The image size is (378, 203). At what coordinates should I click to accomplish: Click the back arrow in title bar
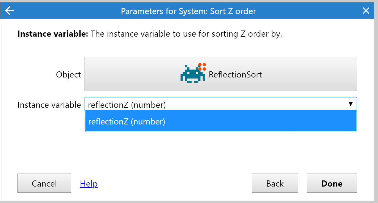click(10, 11)
